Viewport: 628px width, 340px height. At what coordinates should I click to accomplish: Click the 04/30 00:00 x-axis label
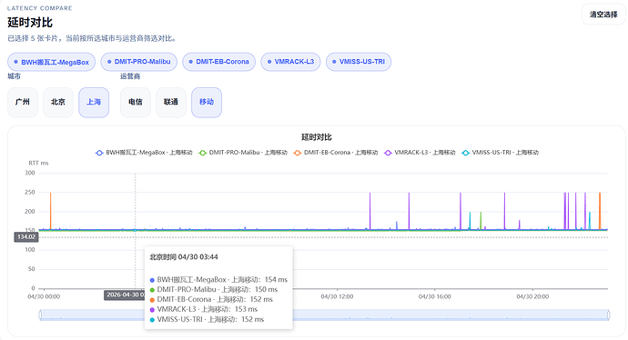44,296
